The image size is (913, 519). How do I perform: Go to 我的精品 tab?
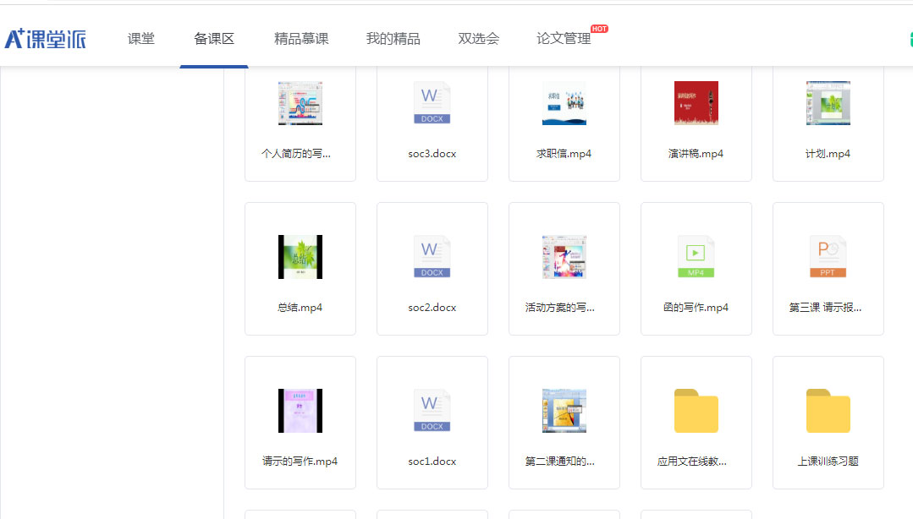(393, 39)
